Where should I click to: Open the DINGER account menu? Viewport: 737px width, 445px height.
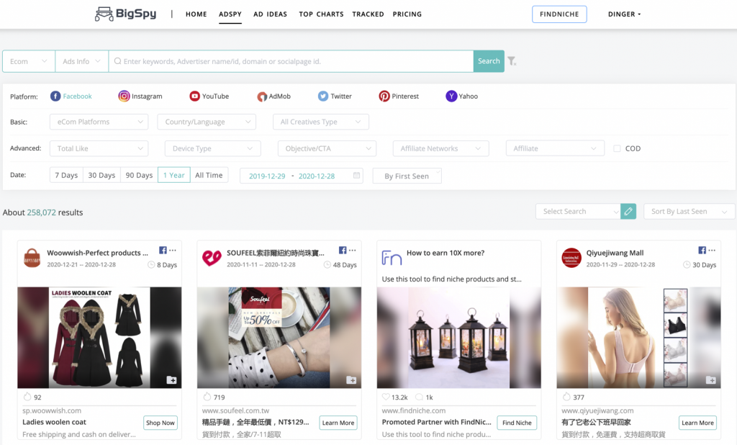point(624,14)
